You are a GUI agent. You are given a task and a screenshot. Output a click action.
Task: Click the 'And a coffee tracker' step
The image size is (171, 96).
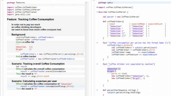26,57
